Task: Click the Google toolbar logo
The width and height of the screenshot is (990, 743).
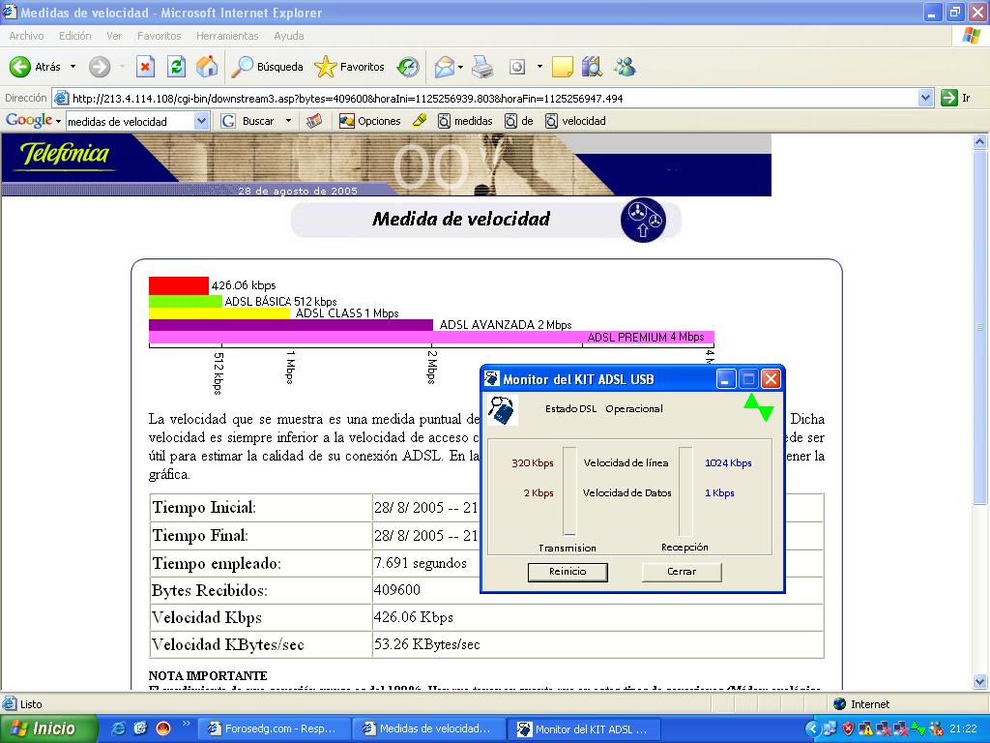Action: pyautogui.click(x=29, y=121)
